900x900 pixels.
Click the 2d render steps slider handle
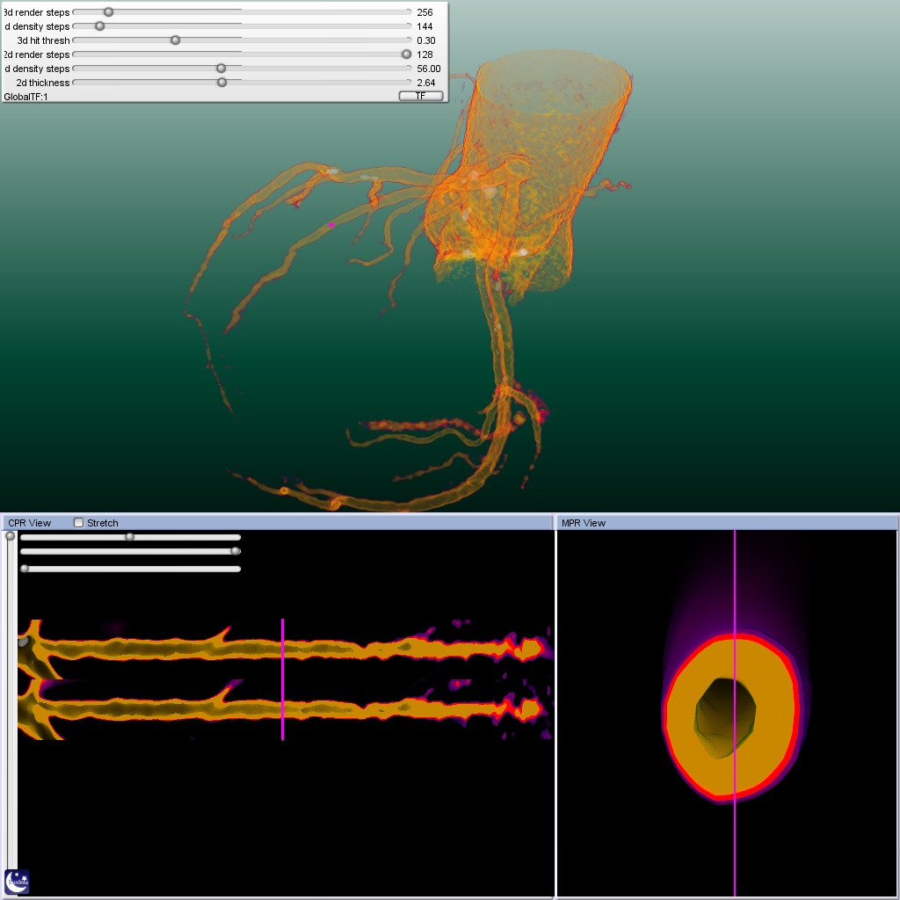pyautogui.click(x=406, y=54)
